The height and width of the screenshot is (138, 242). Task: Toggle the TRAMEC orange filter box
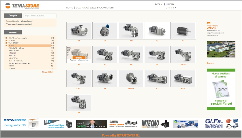click(x=6, y=41)
